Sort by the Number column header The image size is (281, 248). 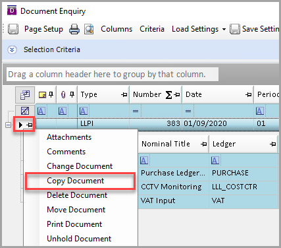coord(147,94)
